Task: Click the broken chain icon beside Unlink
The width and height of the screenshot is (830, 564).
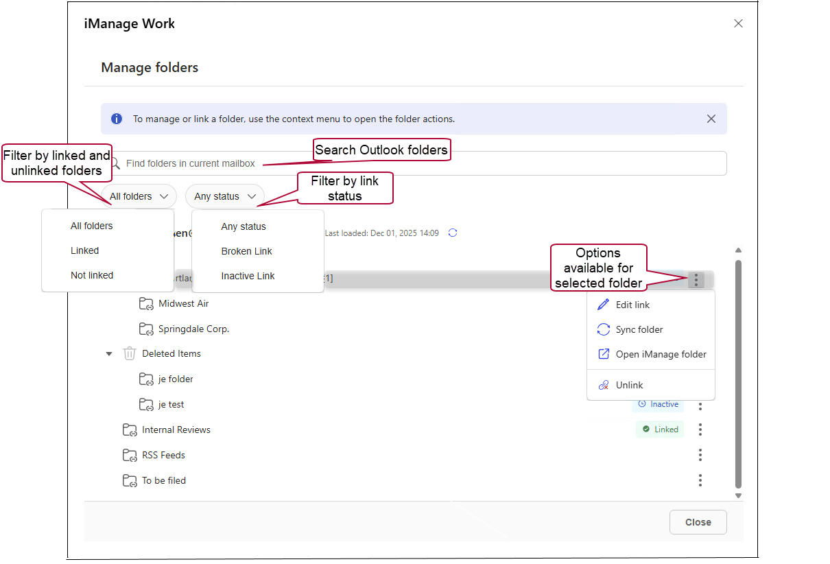Action: (x=604, y=385)
